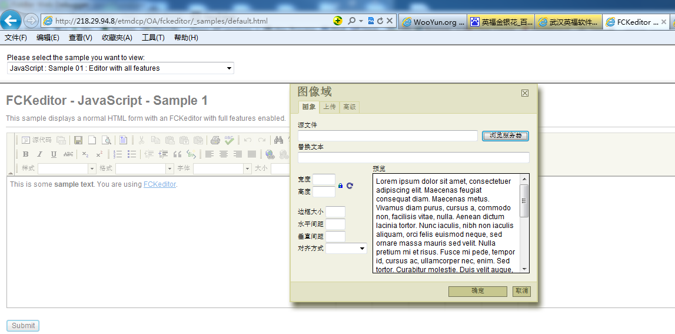Click the Decrease Indent icon
This screenshot has width=675, height=334.
coord(149,154)
